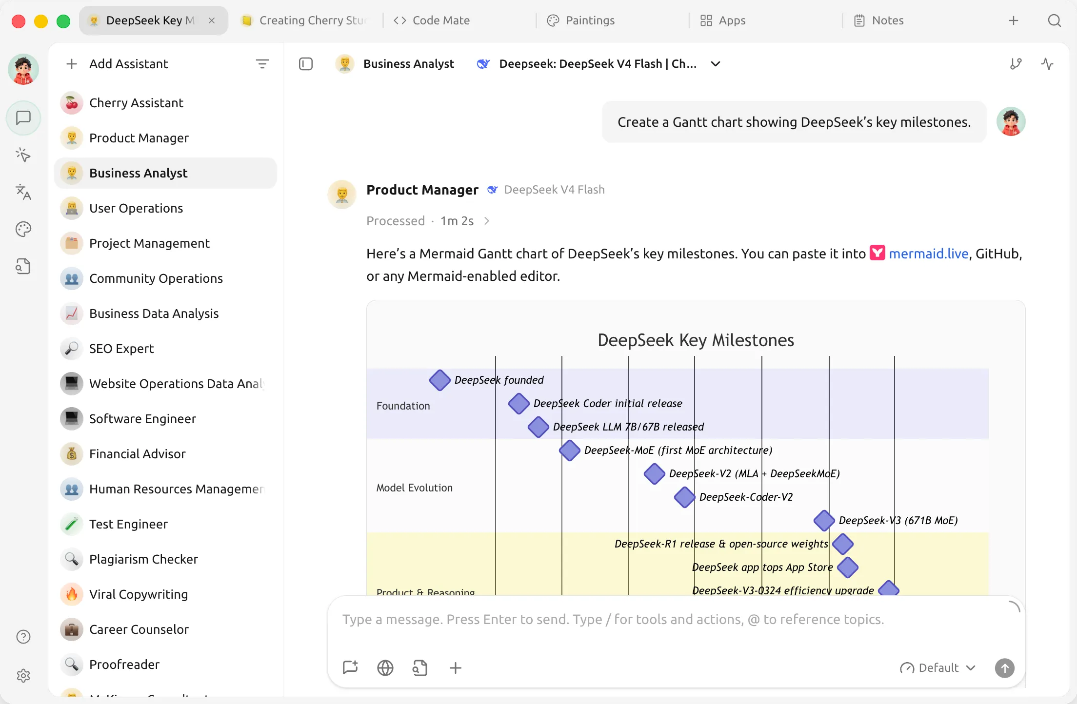Open the Translate sidebar icon
1077x704 pixels.
coord(23,192)
